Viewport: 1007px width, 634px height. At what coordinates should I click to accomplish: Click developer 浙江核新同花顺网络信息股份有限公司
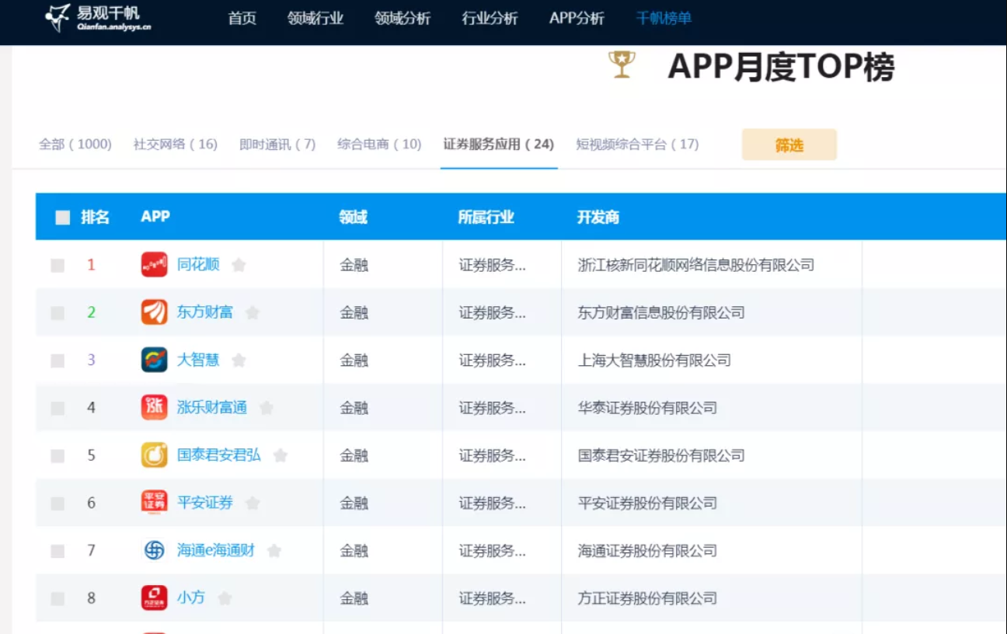pyautogui.click(x=696, y=265)
